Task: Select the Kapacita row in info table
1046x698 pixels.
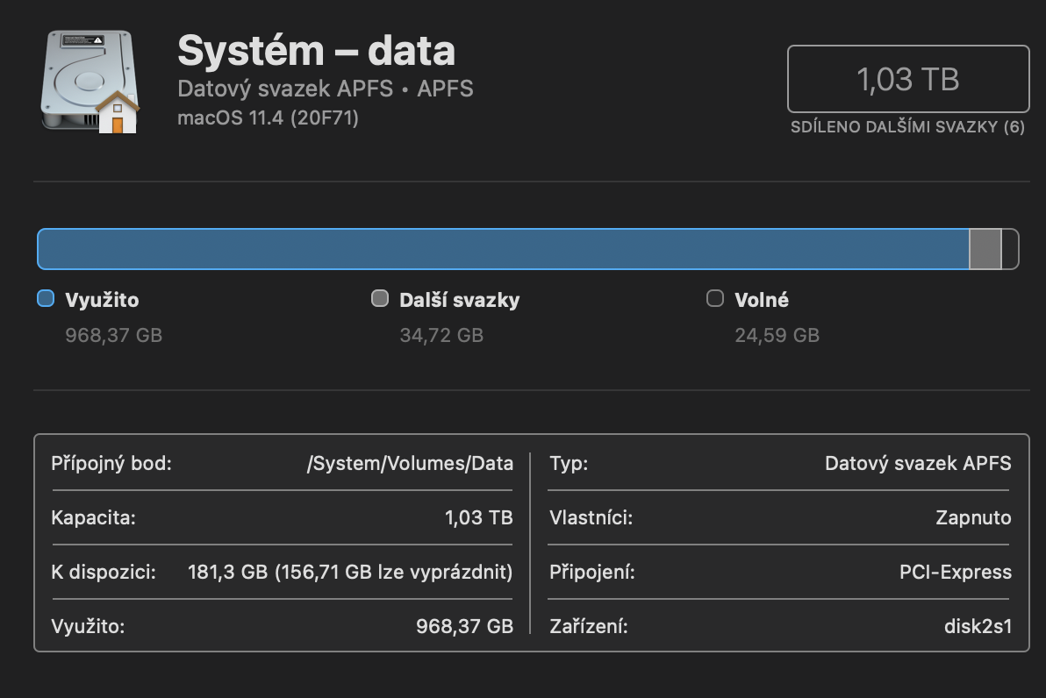Action: [282, 517]
